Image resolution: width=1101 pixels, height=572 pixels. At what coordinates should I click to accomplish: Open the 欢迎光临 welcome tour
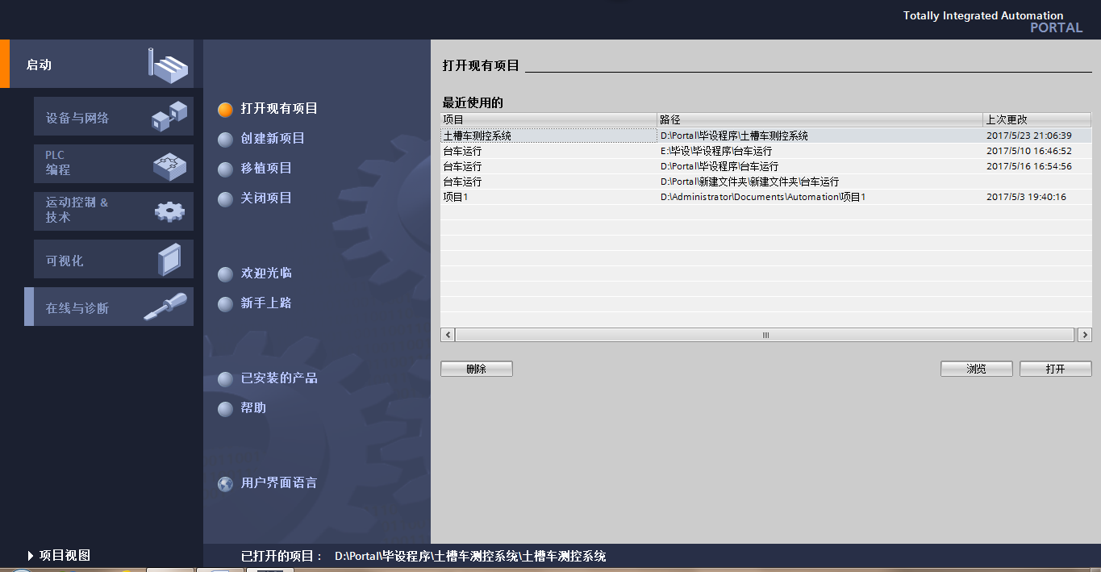tap(266, 273)
